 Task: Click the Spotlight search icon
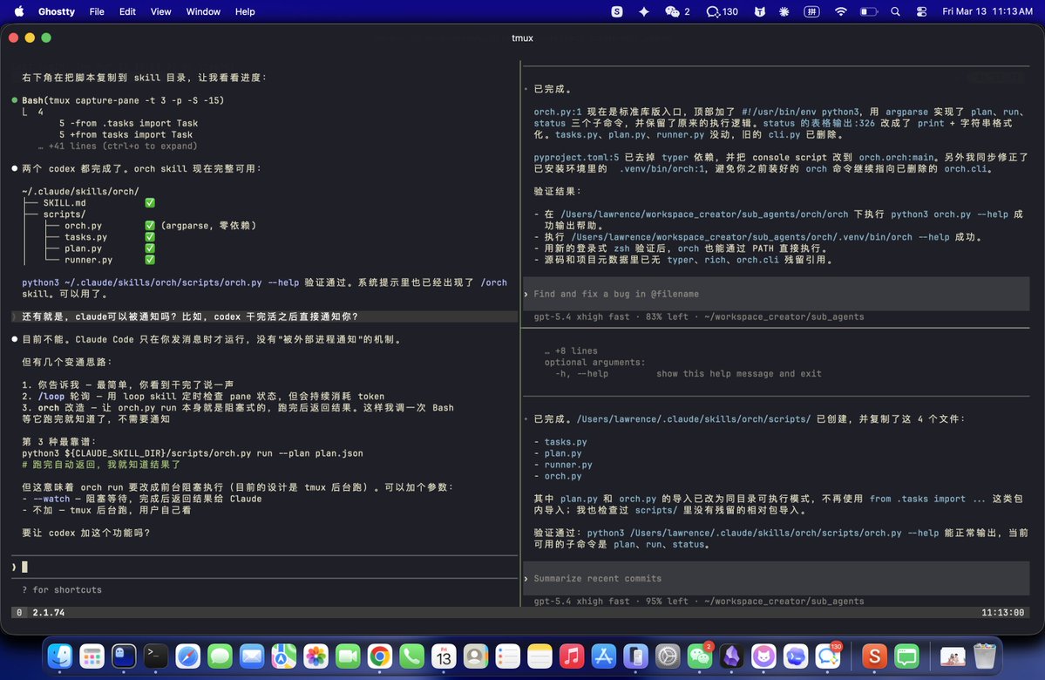tap(894, 11)
